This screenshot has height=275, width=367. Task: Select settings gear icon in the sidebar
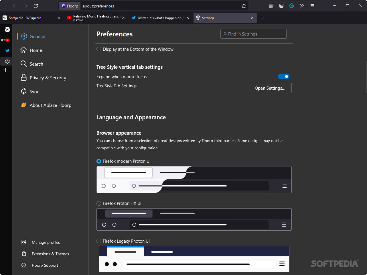pyautogui.click(x=7, y=61)
